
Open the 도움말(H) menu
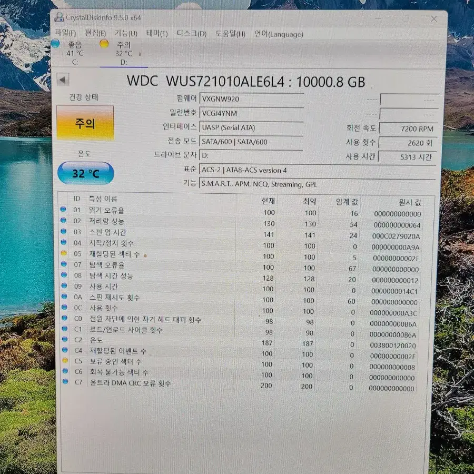230,34
